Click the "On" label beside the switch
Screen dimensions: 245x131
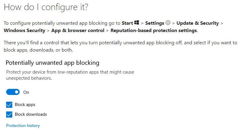click(26, 92)
